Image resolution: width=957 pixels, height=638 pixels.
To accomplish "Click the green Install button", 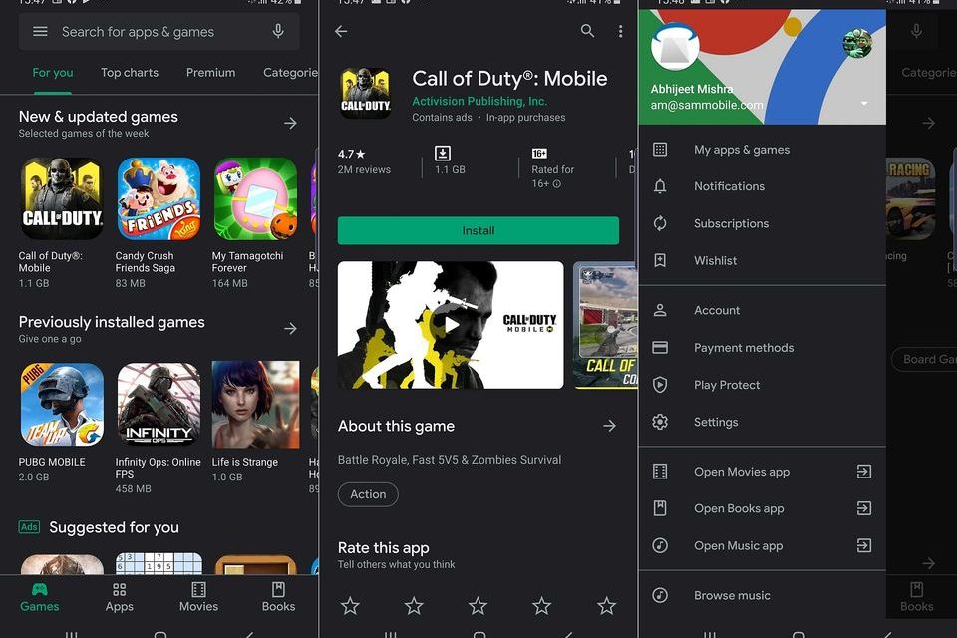I will pyautogui.click(x=478, y=231).
